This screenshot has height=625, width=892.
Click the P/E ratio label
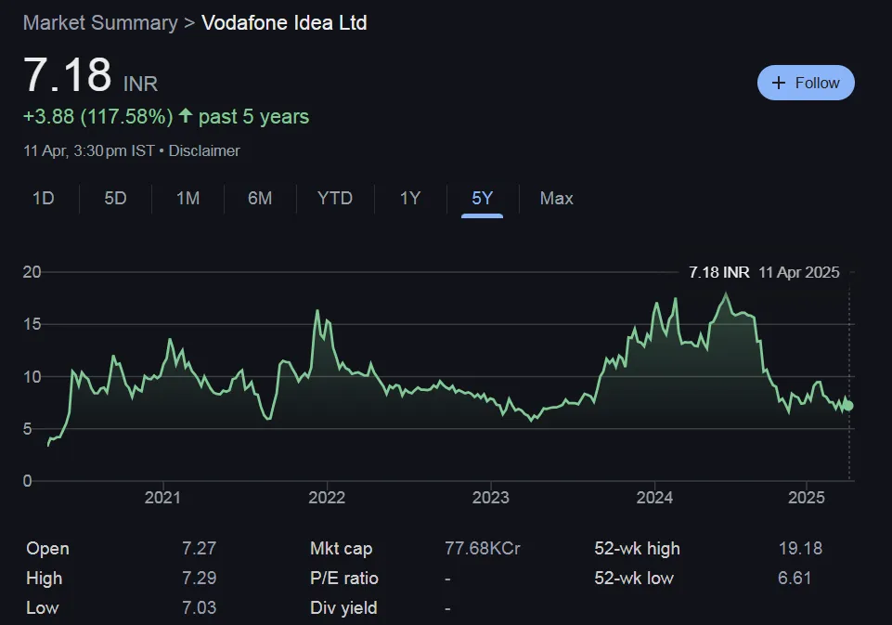(x=344, y=578)
